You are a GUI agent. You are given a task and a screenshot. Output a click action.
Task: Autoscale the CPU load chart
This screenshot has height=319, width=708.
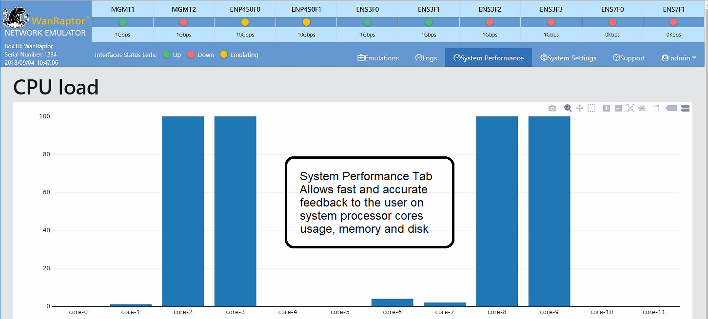click(631, 108)
